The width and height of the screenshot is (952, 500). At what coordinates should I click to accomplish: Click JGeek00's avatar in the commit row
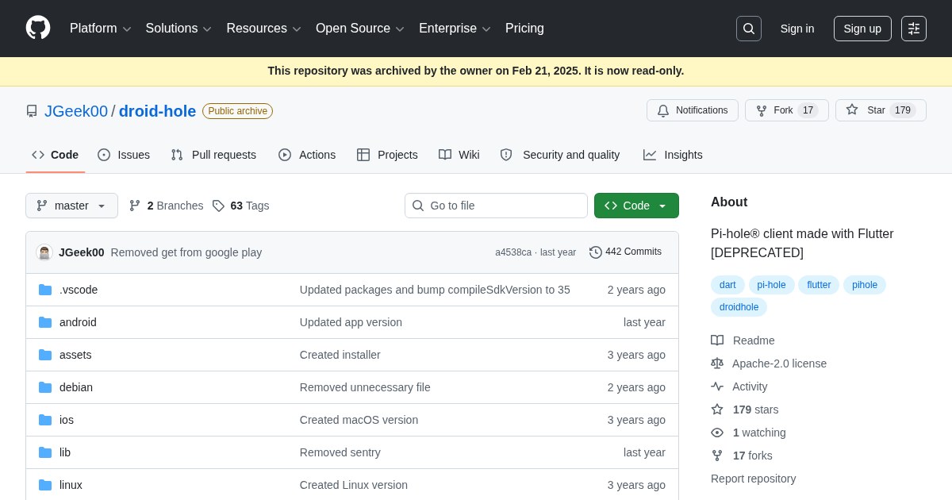pos(44,252)
